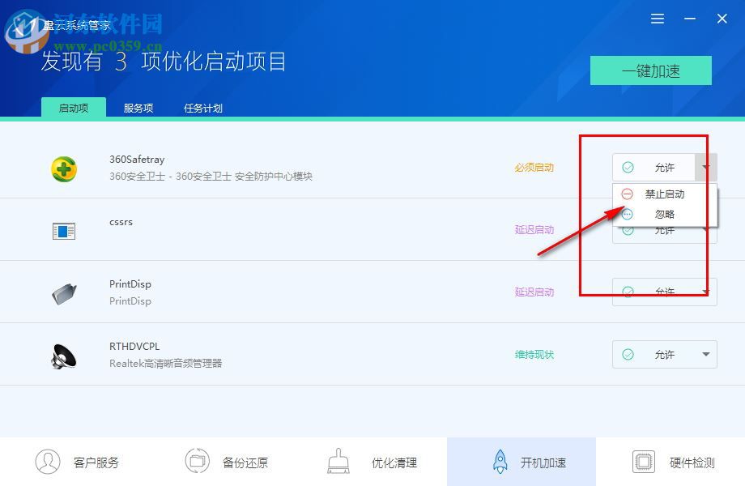745x486 pixels.
Task: Select 禁止启动 from the open menu
Action: coord(664,194)
